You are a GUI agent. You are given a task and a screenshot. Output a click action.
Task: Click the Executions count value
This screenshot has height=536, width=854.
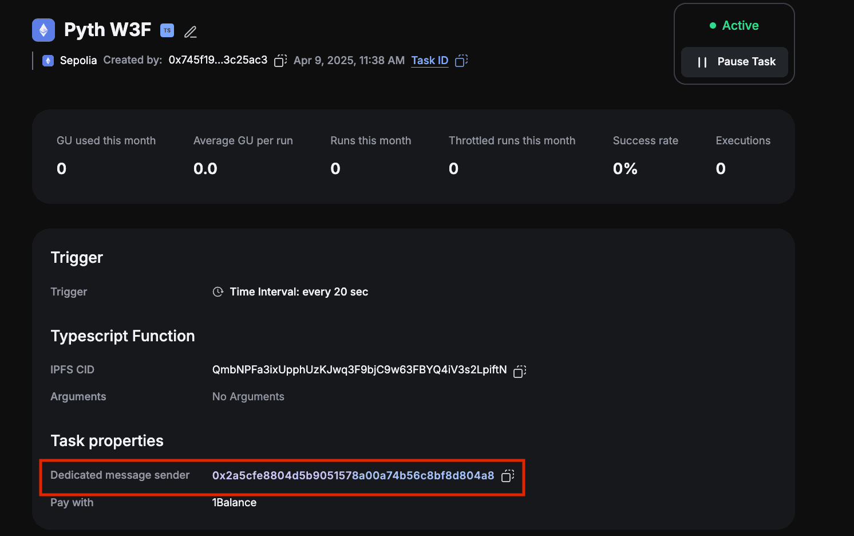pyautogui.click(x=721, y=169)
